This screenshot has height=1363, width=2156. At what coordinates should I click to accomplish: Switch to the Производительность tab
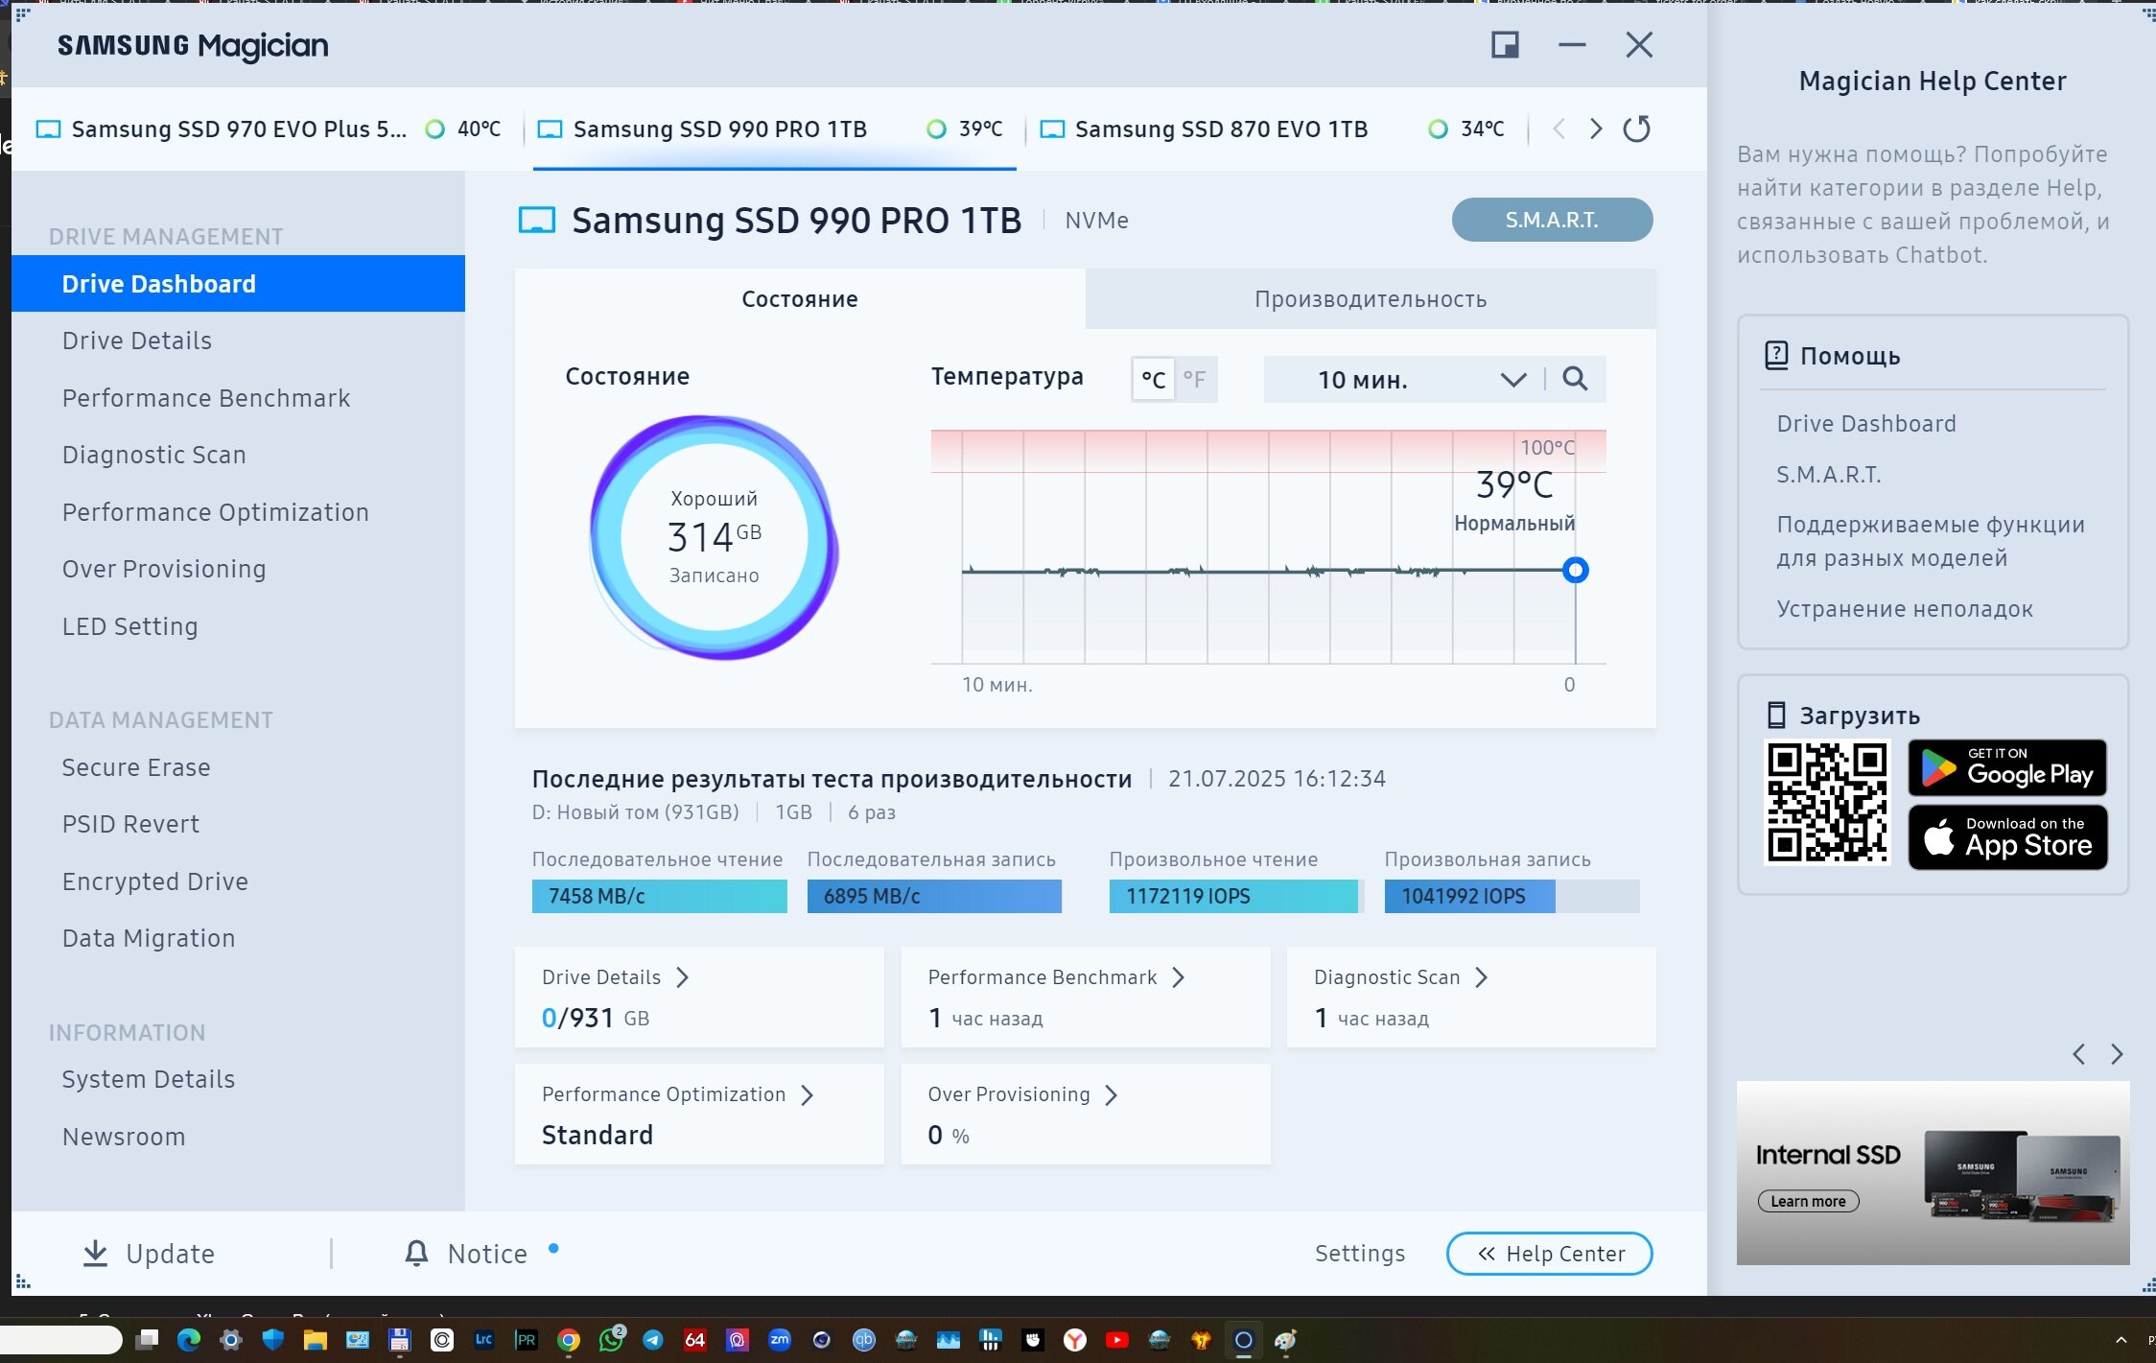1371,299
